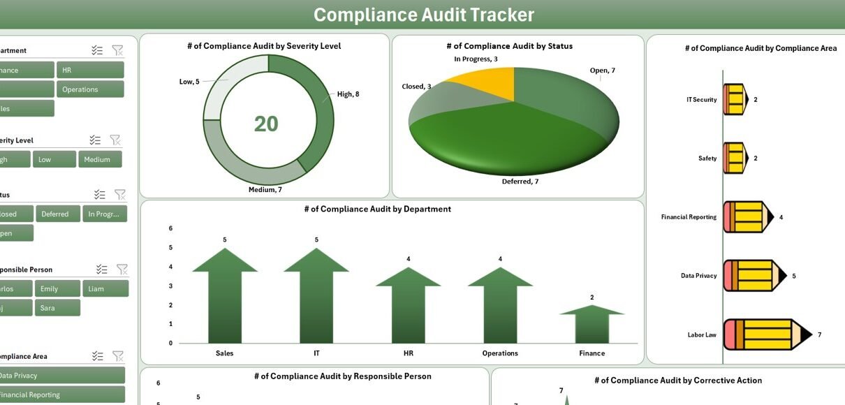The image size is (845, 405).
Task: Select the Low segment of severity donut
Action: coord(222,77)
